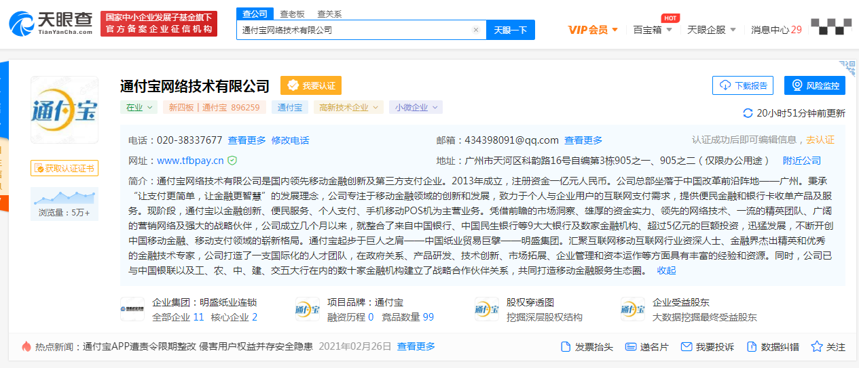Viewport: 859px width, 368px height.
Task: Click the red 官方备案企业征信机构 banner
Action: 158,24
